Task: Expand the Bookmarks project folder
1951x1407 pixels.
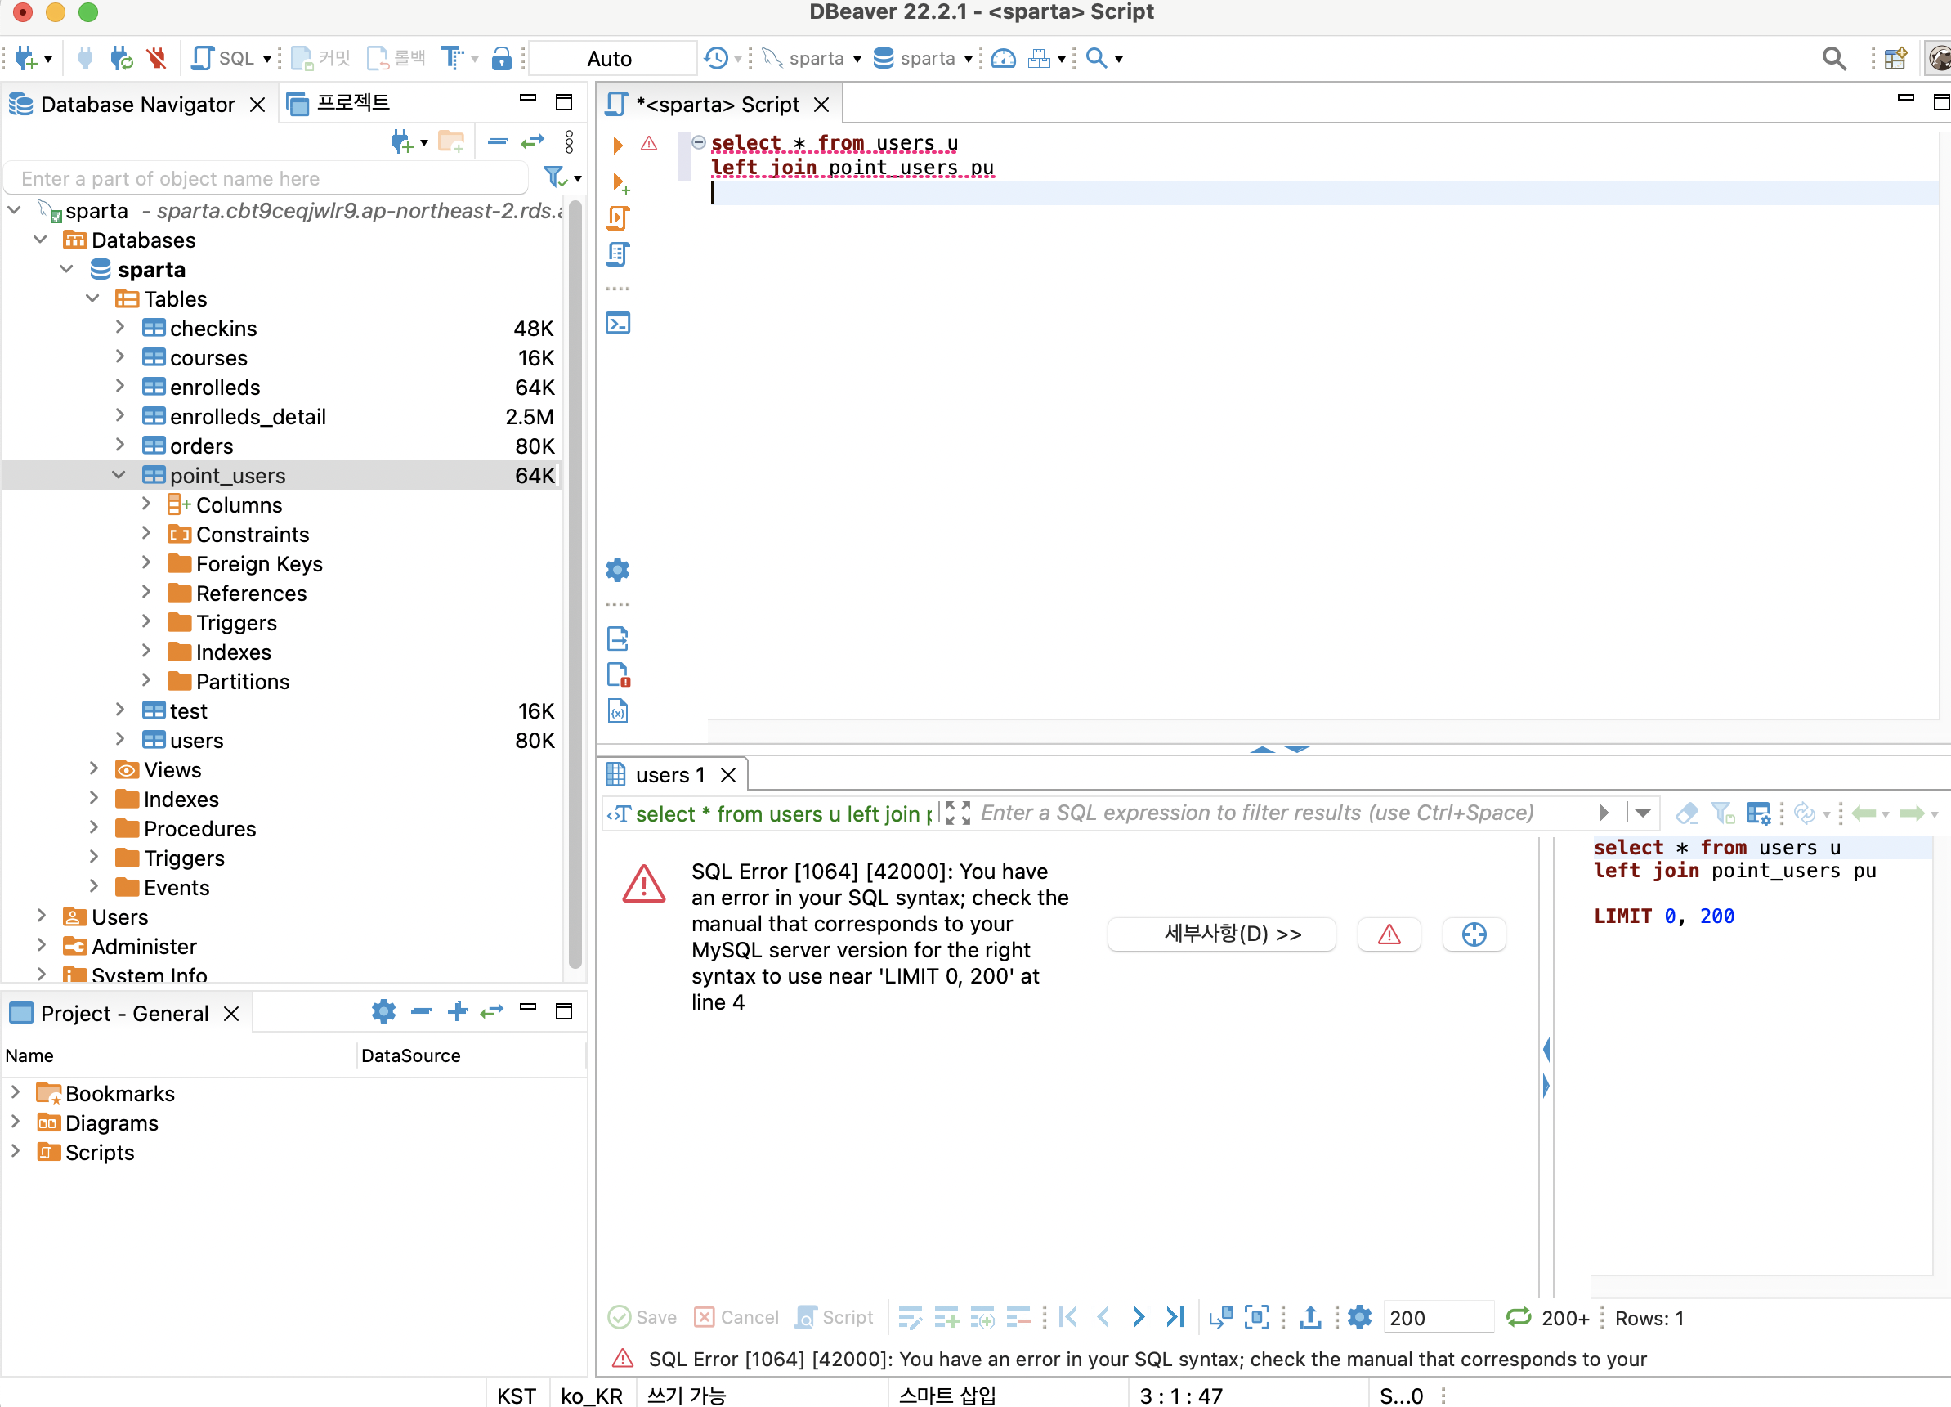Action: [x=16, y=1092]
